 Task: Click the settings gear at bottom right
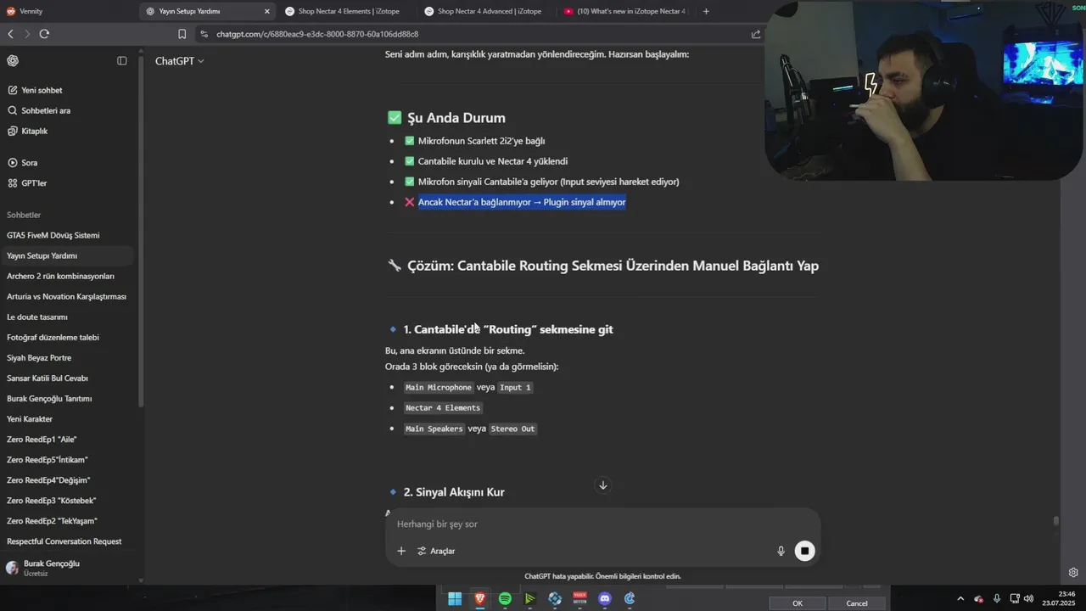1073,573
